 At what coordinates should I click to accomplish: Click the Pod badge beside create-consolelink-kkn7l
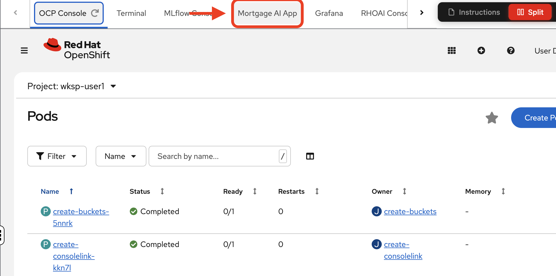click(46, 244)
